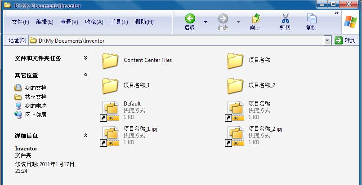Select the 项目名称_1.ipj shortcut icon
This screenshot has height=185, width=362.
click(x=110, y=136)
